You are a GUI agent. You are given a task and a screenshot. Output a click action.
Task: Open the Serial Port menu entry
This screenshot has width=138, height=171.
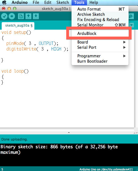100,47
